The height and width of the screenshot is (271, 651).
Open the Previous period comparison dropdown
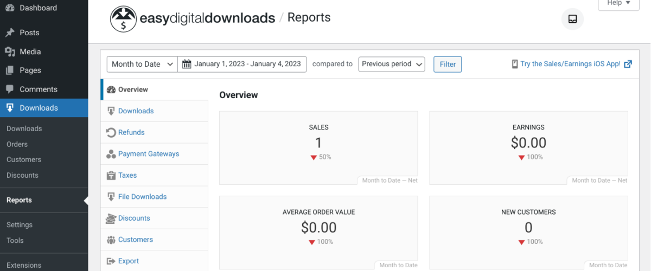[392, 64]
